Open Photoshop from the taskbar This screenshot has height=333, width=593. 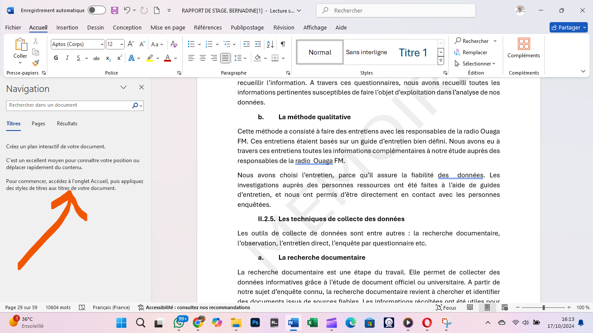click(x=255, y=323)
